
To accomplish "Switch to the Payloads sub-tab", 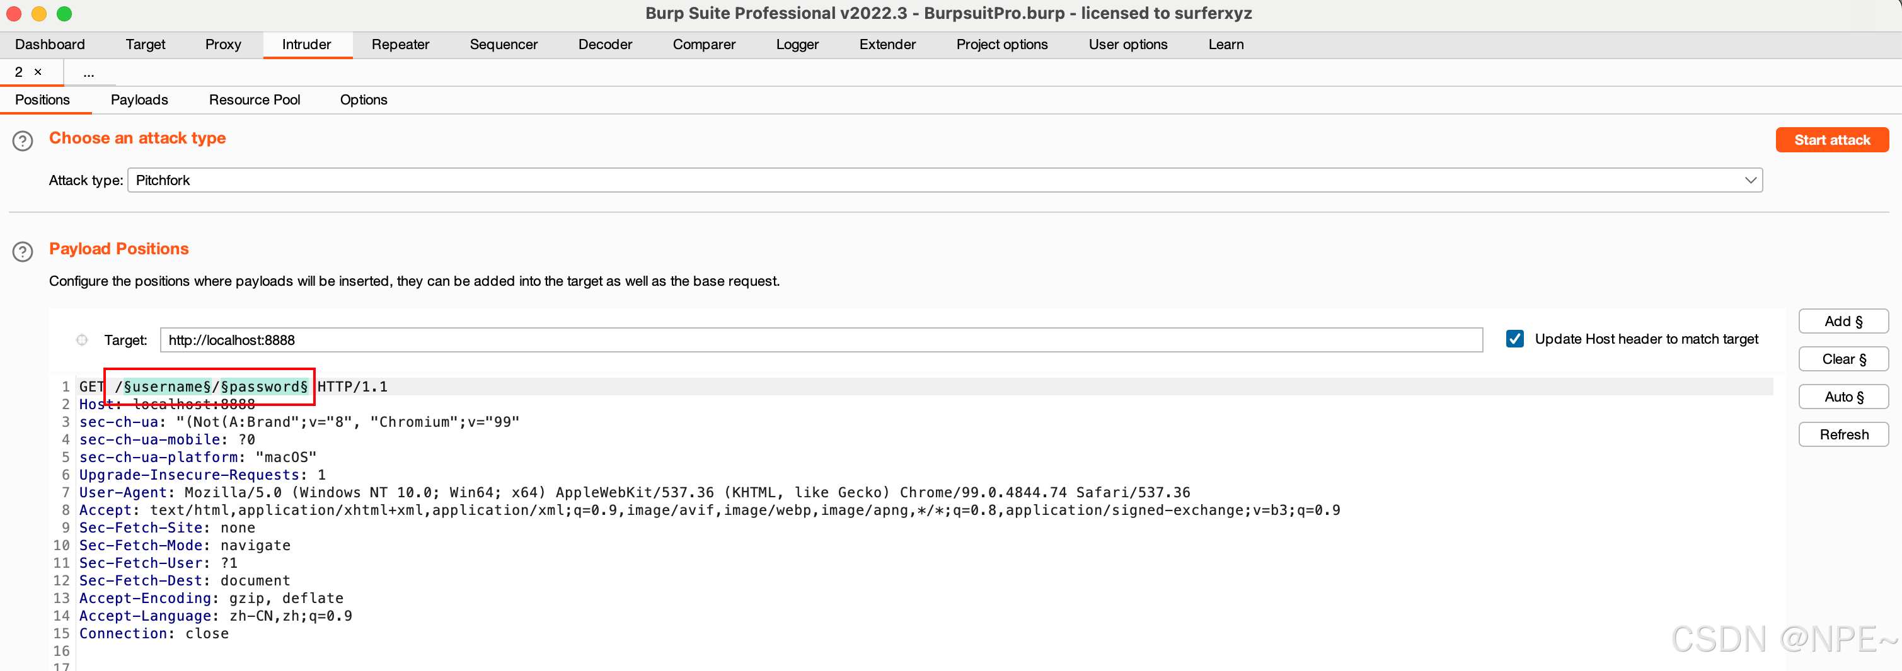I will tap(139, 99).
